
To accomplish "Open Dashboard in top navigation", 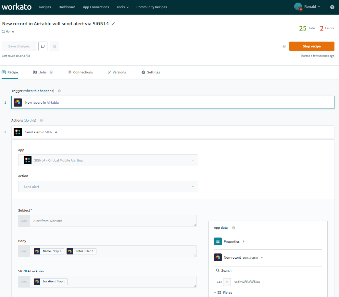I will (67, 7).
